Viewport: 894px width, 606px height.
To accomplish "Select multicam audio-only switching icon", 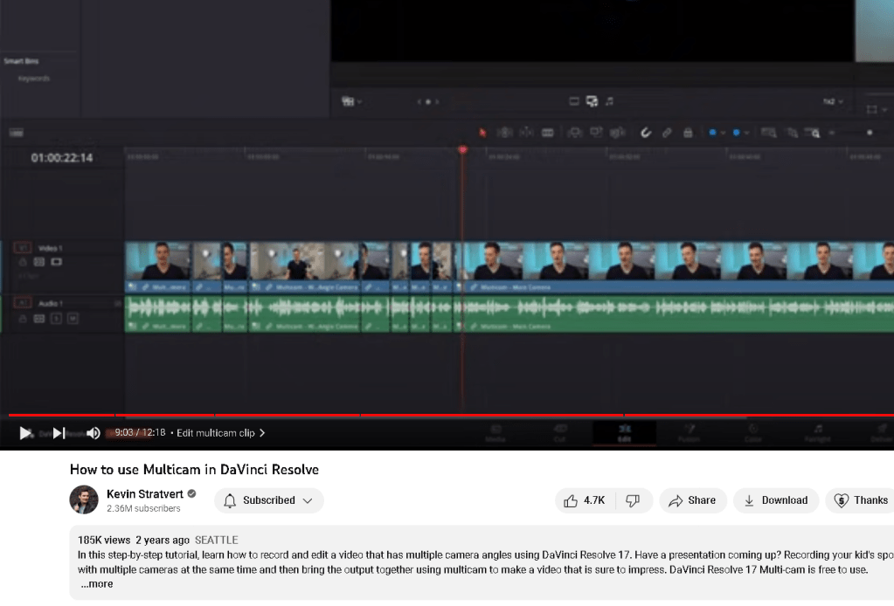I will tap(609, 101).
